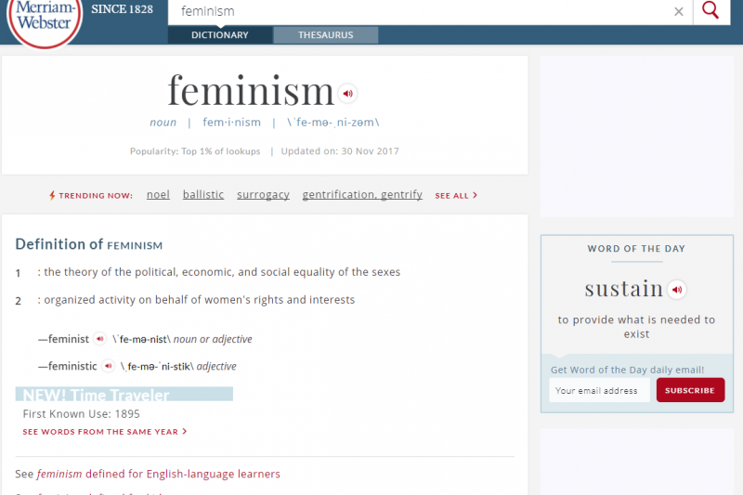Play audio pronunciation for feminist
The image size is (743, 495).
(x=99, y=339)
